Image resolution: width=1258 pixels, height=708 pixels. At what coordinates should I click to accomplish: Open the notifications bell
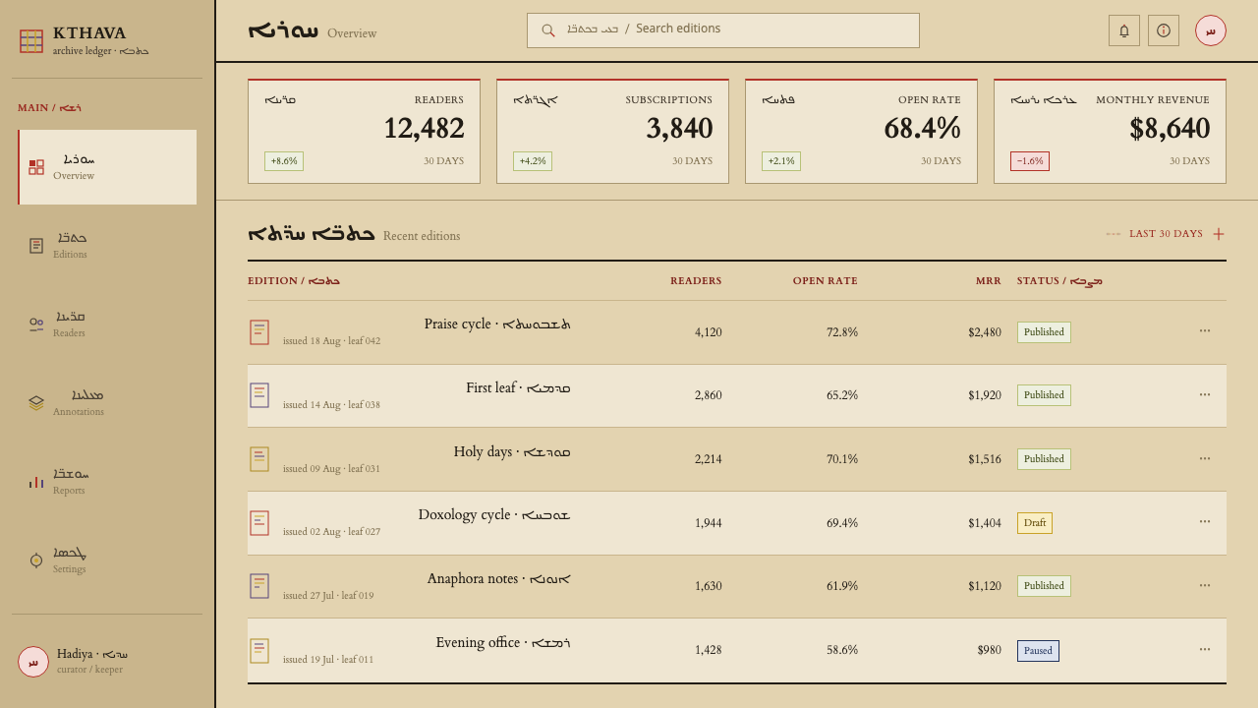pyautogui.click(x=1124, y=30)
